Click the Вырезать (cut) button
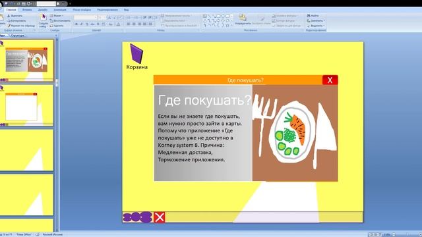 (x=15, y=16)
